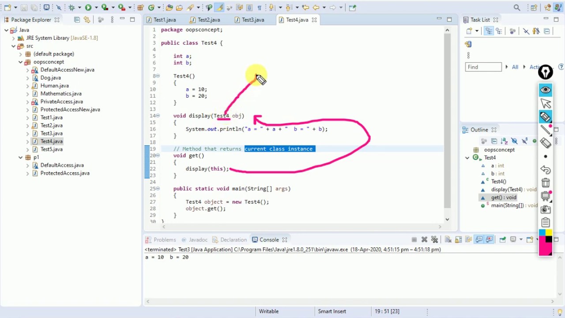Toggle the eye visibility button in the annotation bar
Screen dimensions: 565x318
click(546, 90)
